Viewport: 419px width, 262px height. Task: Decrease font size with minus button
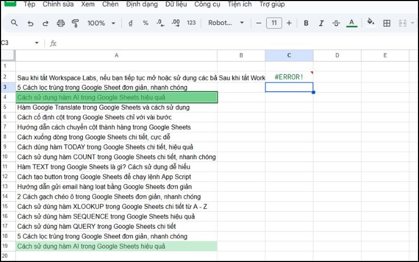[x=258, y=23]
